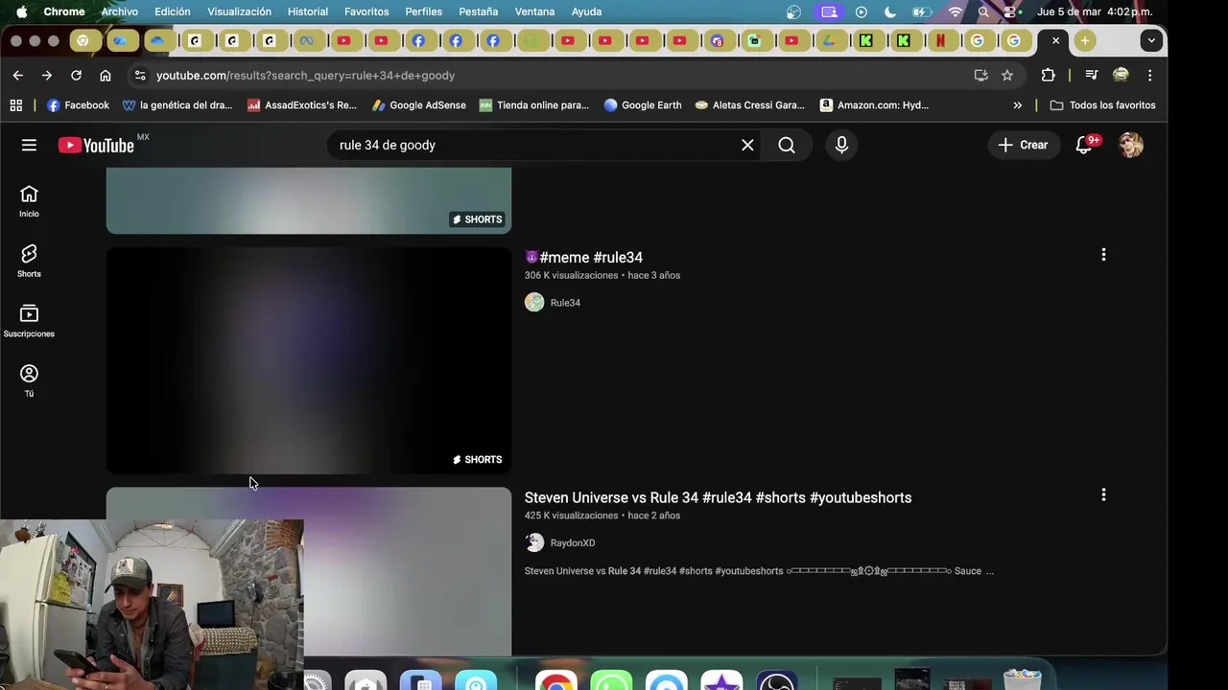Image resolution: width=1228 pixels, height=690 pixels.
Task: Open the notifications bell
Action: [x=1084, y=145]
